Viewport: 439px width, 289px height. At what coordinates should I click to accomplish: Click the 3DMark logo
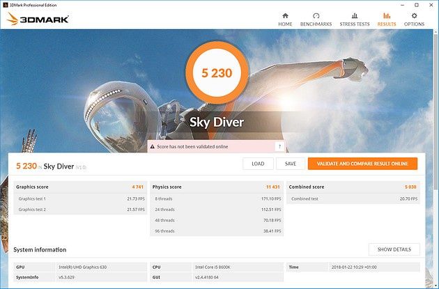38,19
